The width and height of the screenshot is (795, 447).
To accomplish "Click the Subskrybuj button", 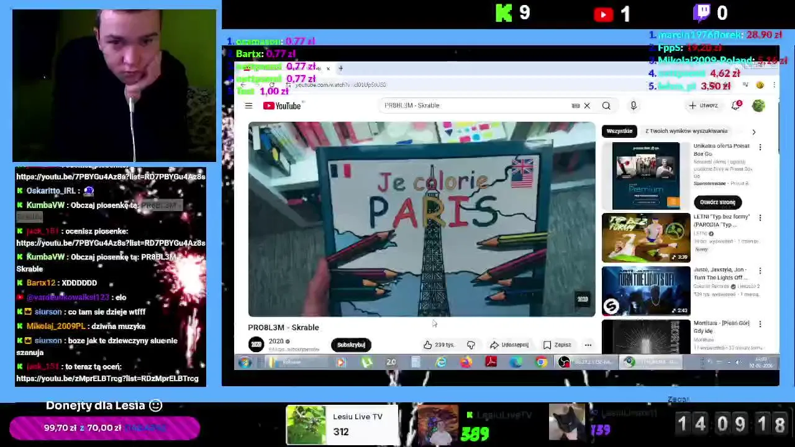I will (351, 345).
